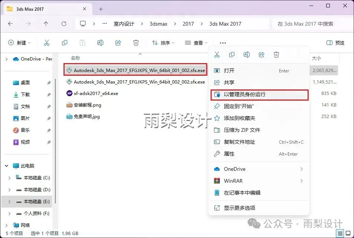Toggle the 预览 preview pane
354x238 pixels.
(335, 43)
